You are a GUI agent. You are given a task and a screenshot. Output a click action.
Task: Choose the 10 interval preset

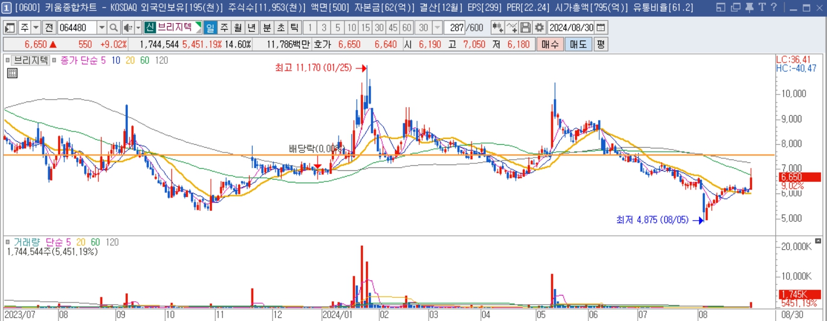coord(351,28)
